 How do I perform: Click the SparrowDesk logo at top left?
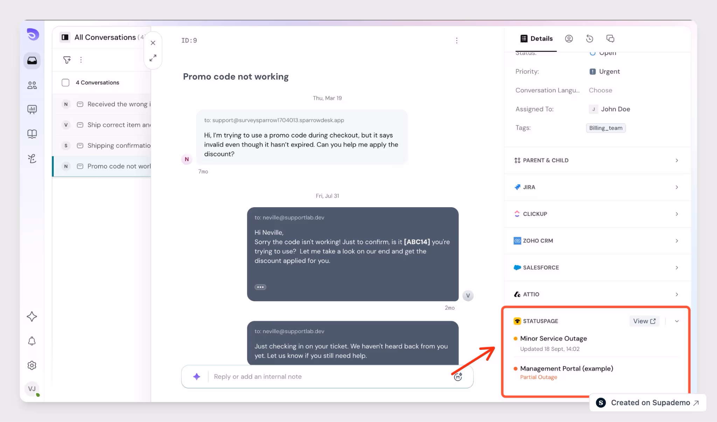click(33, 34)
